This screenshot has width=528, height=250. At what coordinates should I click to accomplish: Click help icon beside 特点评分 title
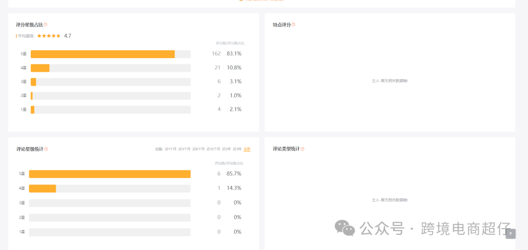click(294, 25)
